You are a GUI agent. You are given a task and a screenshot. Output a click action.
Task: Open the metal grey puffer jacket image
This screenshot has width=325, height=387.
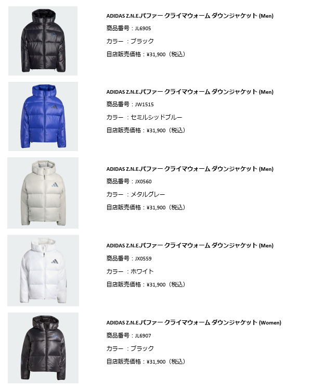click(43, 193)
